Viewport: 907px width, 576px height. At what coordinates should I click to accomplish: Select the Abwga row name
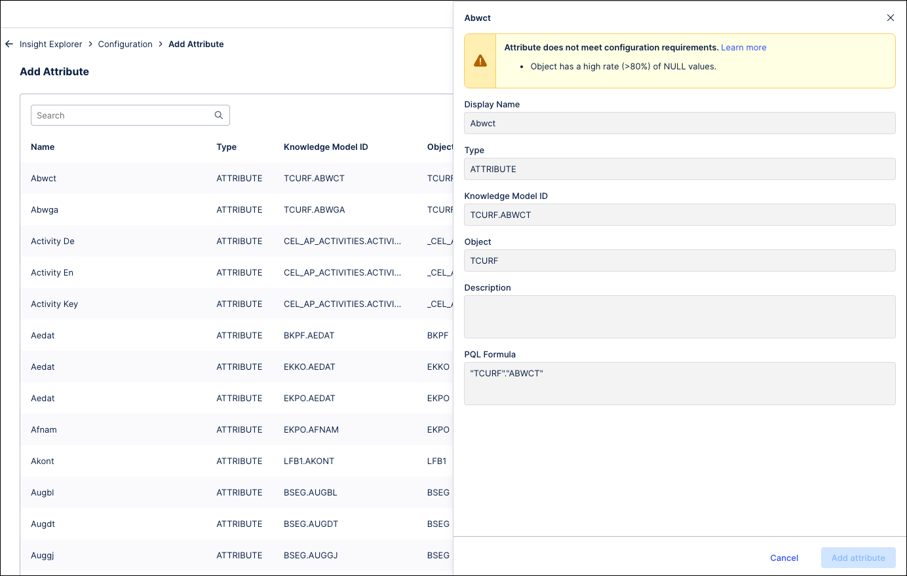click(45, 209)
